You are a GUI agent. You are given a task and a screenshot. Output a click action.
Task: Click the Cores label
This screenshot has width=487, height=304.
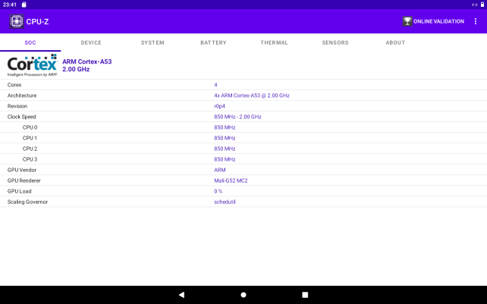coord(14,85)
